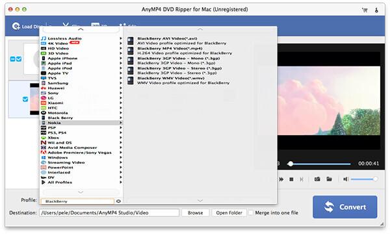Viewport: 390px width, 234px height.
Task: Select the HTC category
Action: [81, 108]
